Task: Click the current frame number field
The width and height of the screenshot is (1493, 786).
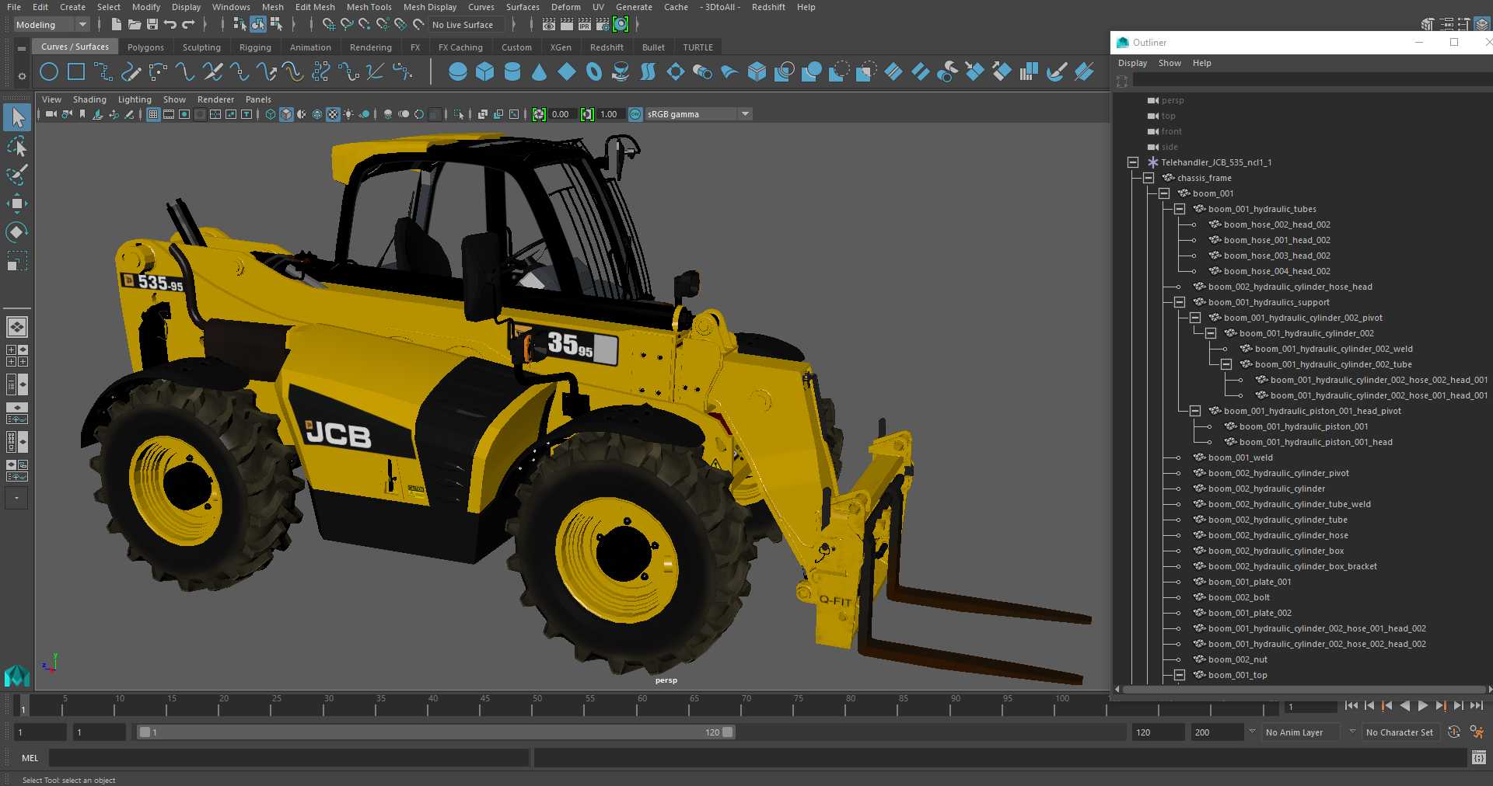Action: 1311,707
